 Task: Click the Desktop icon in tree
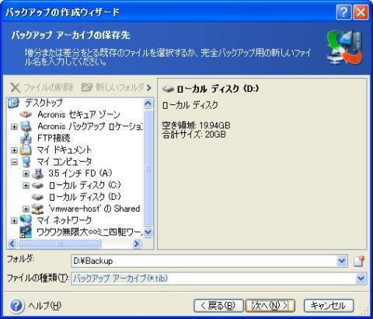click(13, 103)
